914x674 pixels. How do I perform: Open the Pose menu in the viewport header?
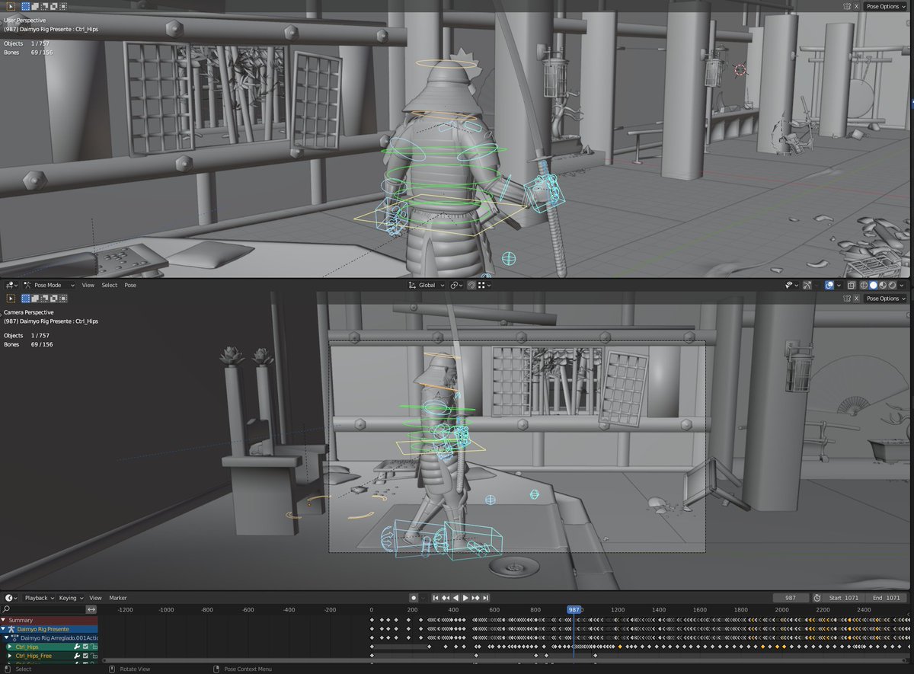point(130,285)
